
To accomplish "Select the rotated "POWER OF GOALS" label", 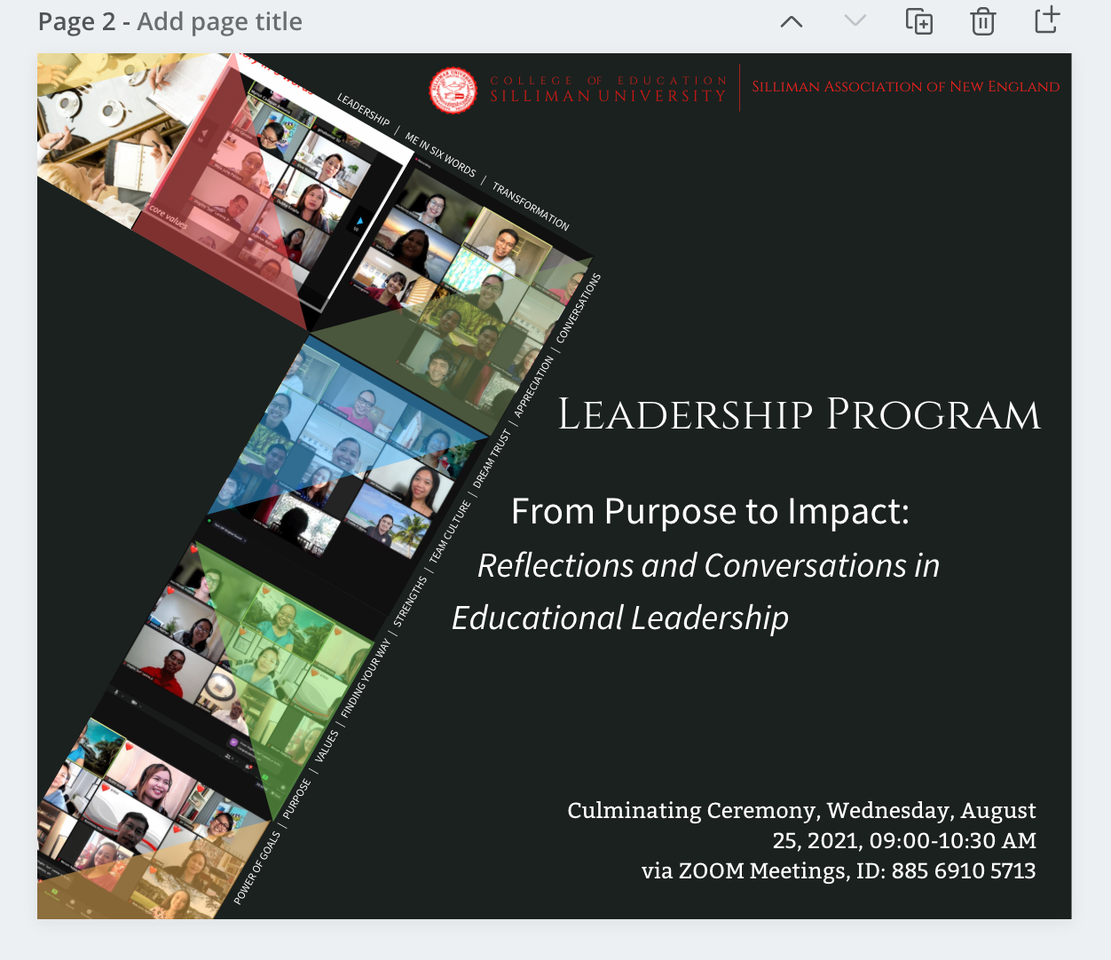I will [260, 865].
